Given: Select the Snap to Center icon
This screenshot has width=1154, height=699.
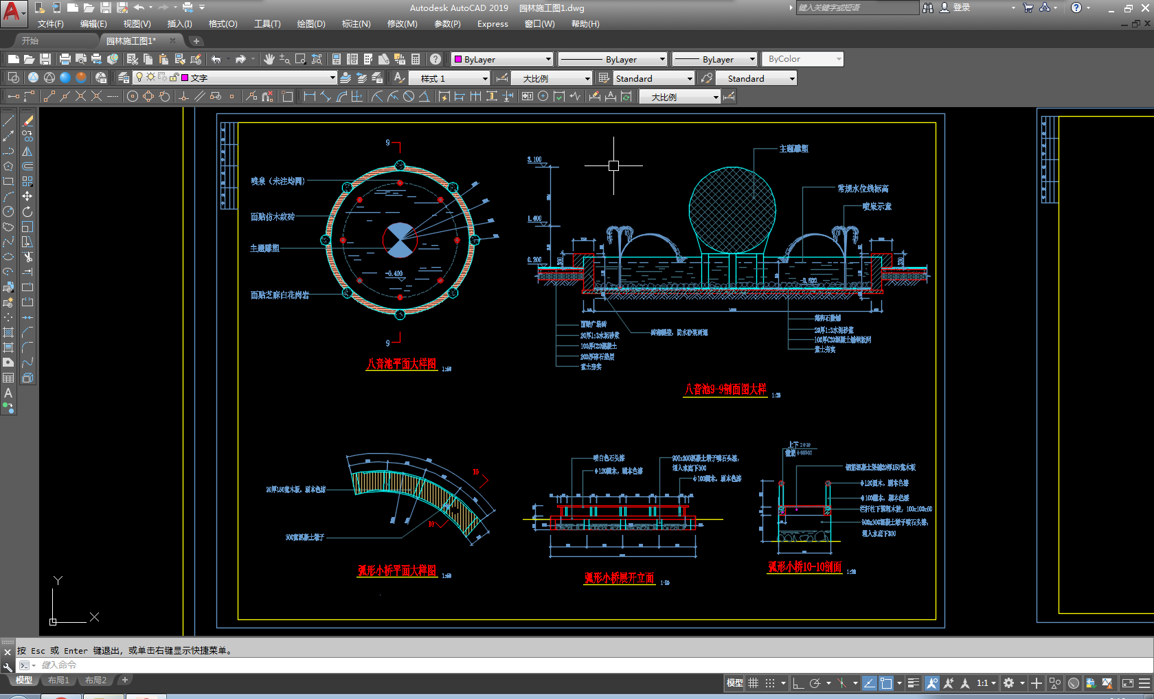Looking at the screenshot, I should click(x=133, y=96).
